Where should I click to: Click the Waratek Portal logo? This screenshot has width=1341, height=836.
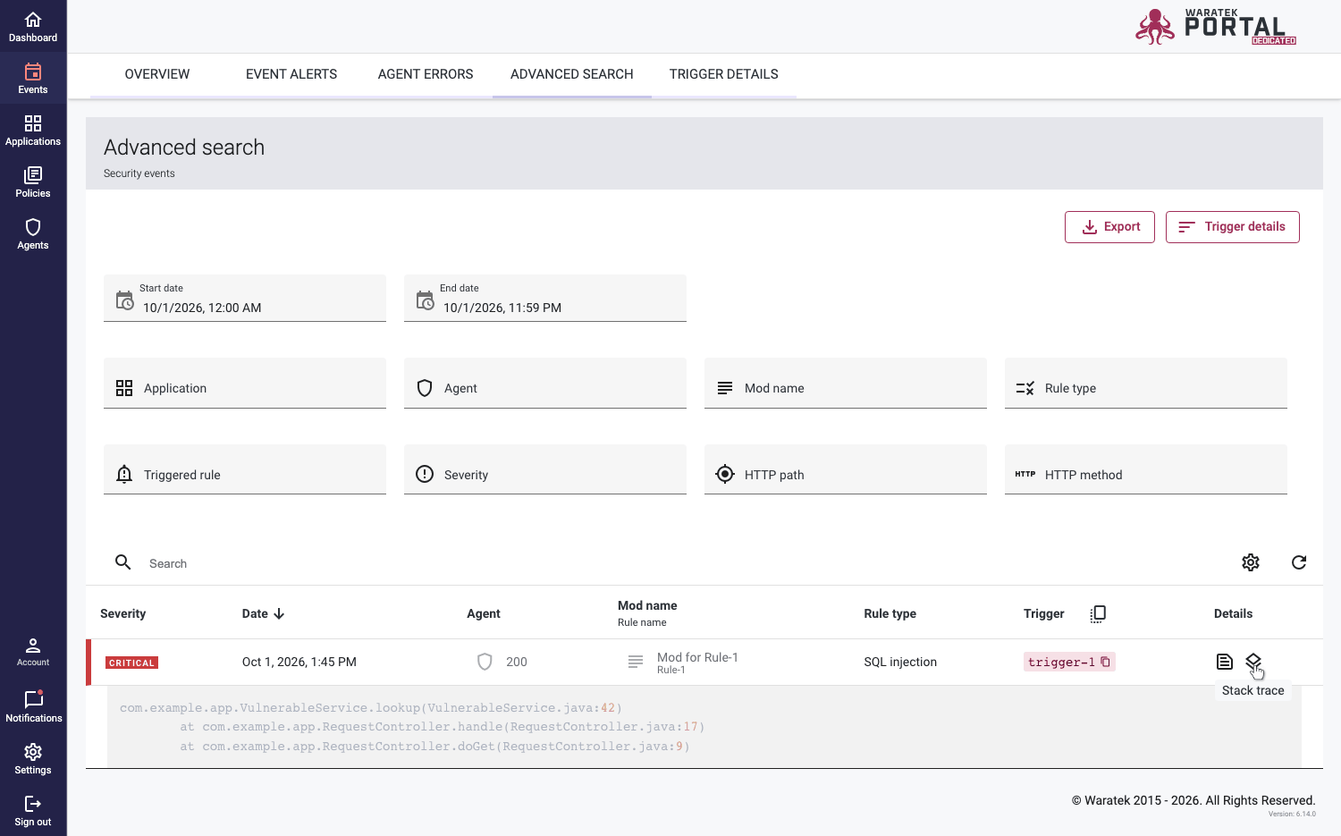click(x=1216, y=27)
